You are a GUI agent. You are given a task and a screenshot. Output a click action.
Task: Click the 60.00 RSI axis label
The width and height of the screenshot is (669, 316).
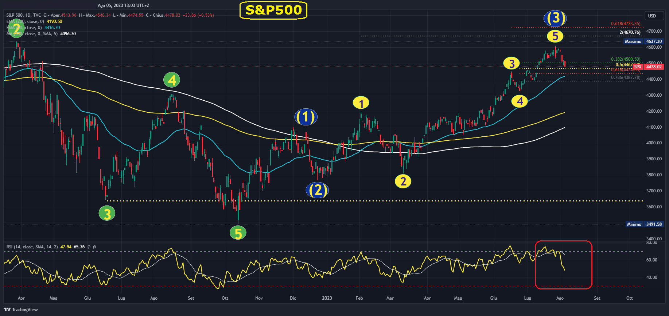(652, 260)
